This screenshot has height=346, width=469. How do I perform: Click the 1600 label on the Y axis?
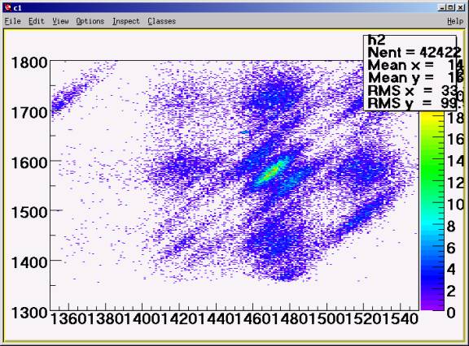[29, 163]
